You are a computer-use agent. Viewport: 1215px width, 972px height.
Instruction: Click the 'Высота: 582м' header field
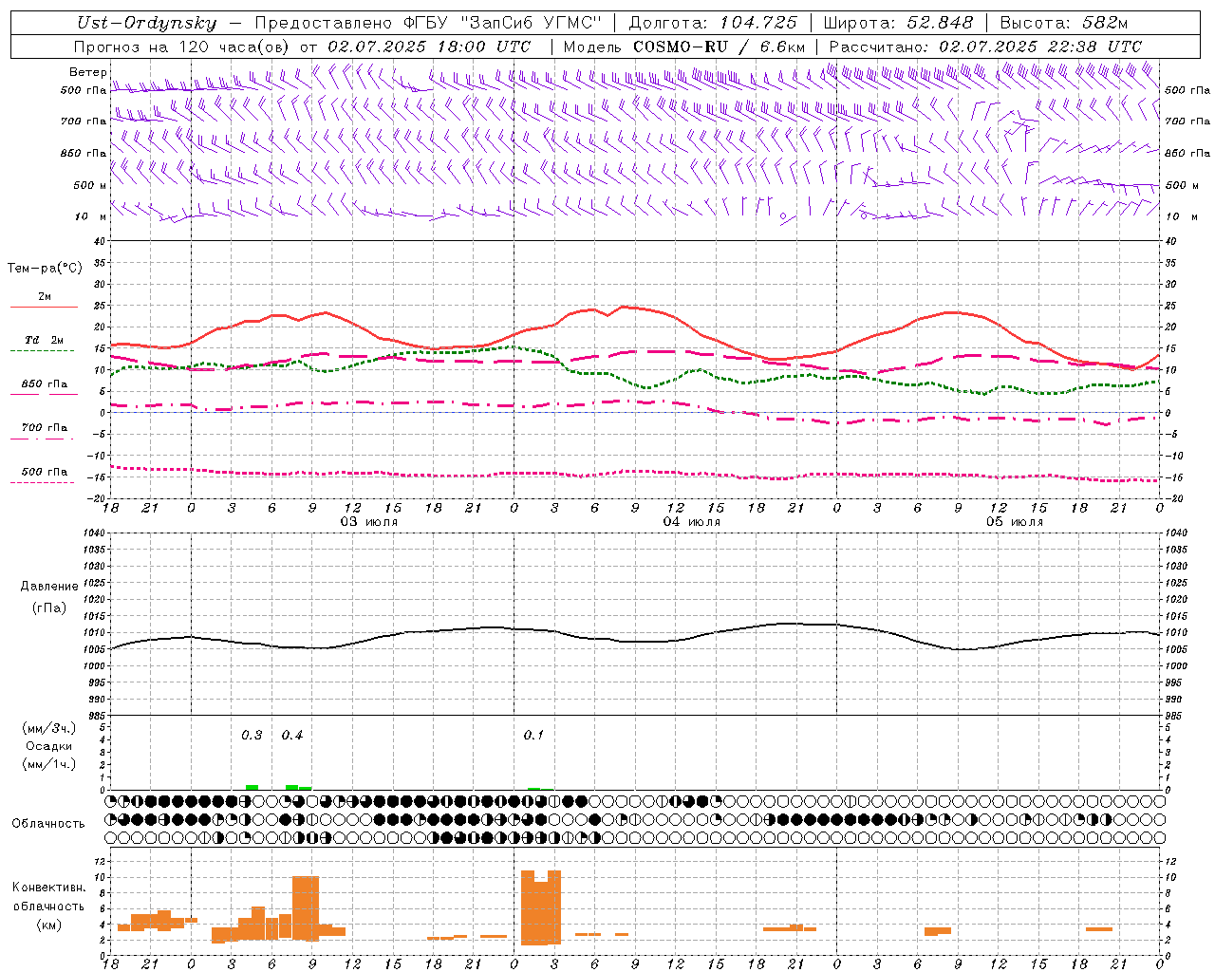tap(1063, 23)
